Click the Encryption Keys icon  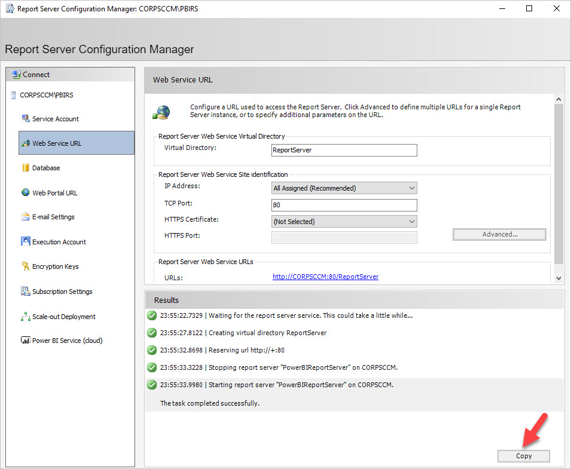pyautogui.click(x=26, y=266)
